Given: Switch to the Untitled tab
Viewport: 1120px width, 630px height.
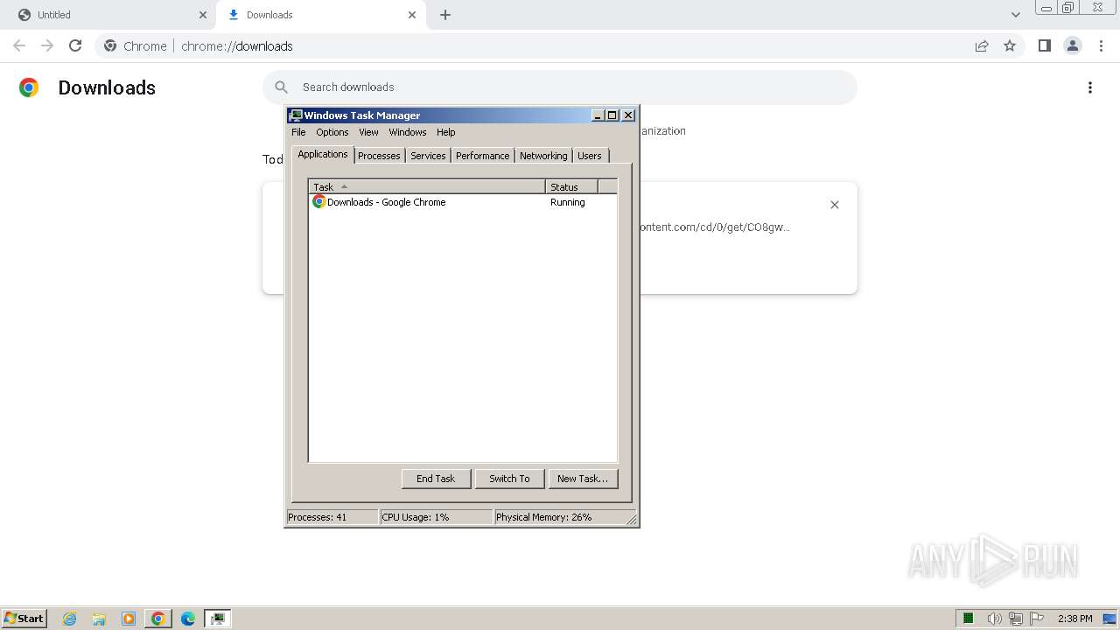Looking at the screenshot, I should [x=108, y=15].
